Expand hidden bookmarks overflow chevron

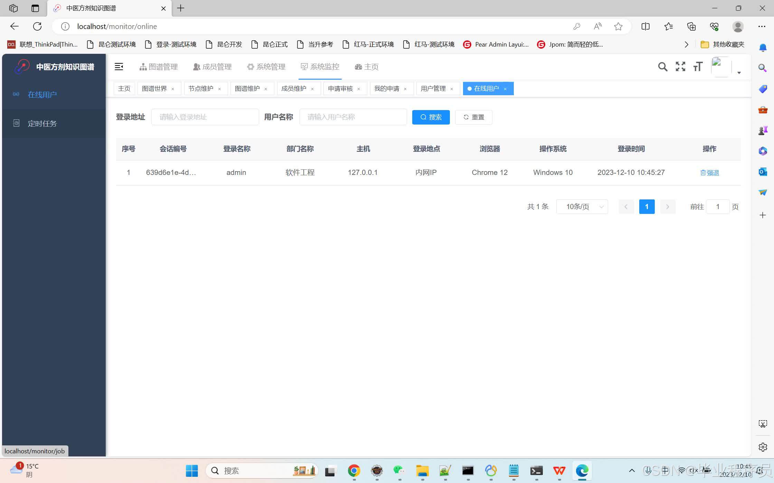686,45
